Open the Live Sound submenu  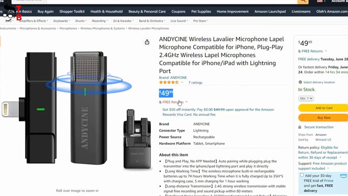[x=179, y=21]
